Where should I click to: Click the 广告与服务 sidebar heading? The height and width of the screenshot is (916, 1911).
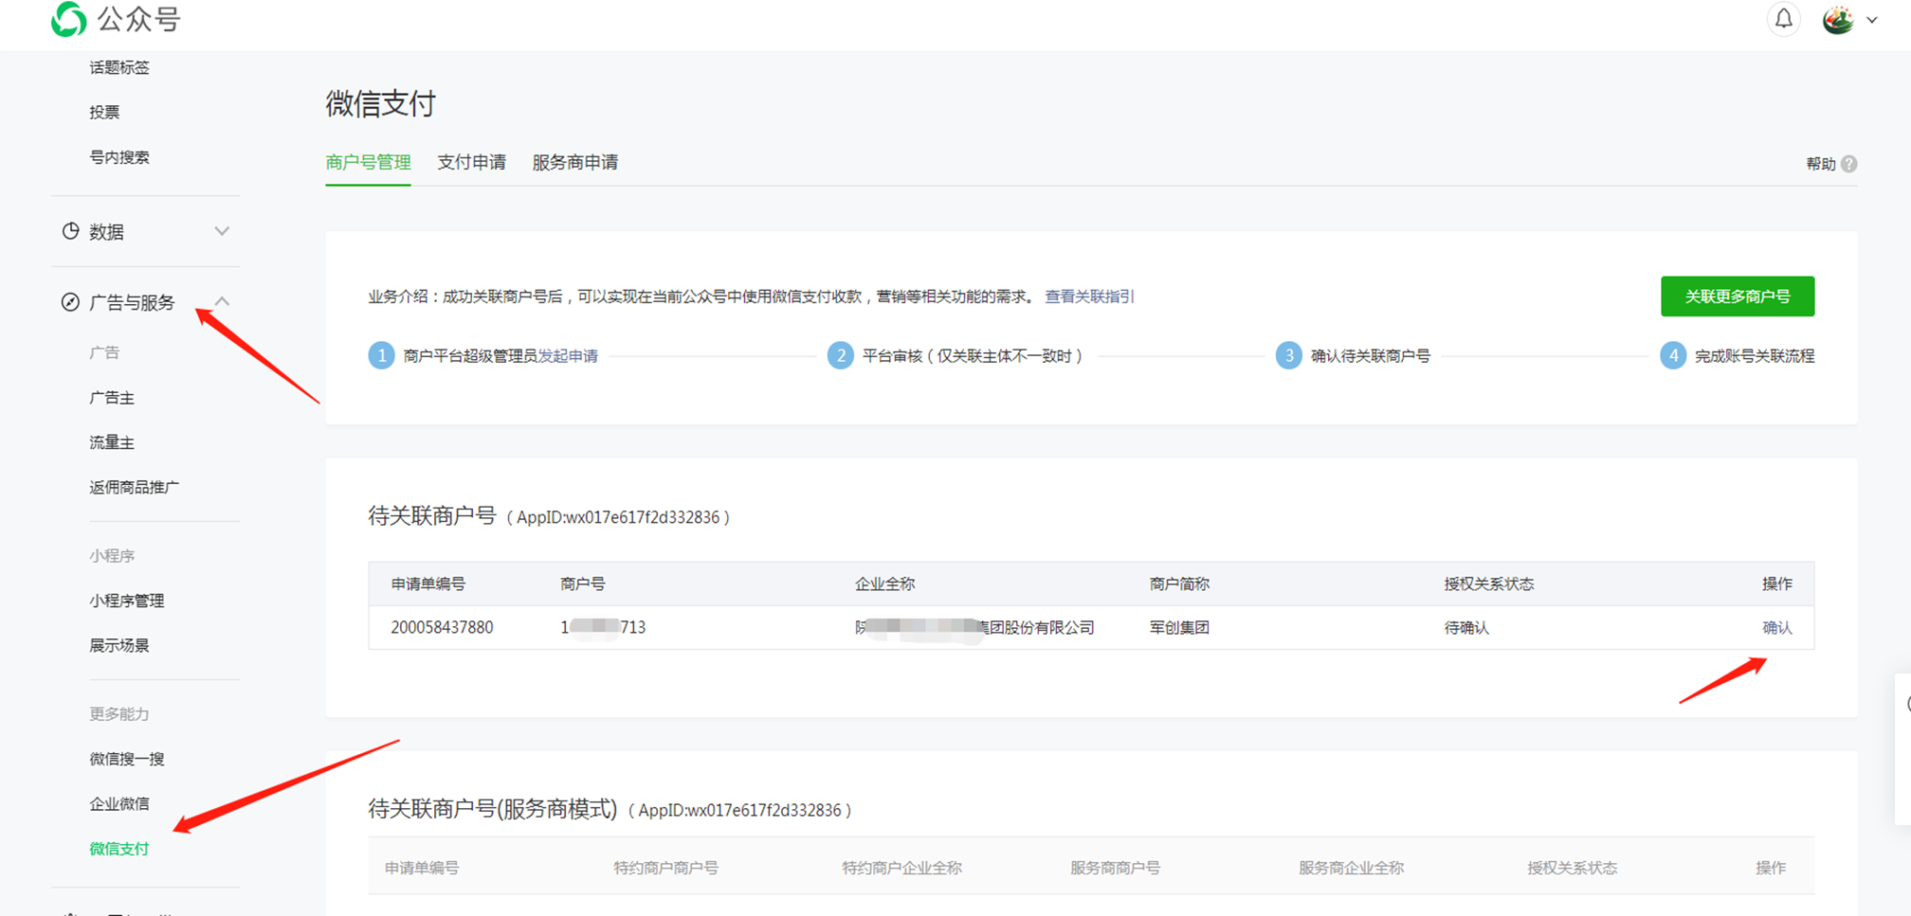132,302
